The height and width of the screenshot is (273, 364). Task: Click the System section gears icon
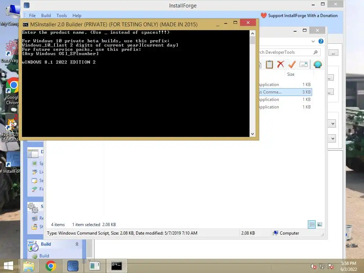coord(33,208)
